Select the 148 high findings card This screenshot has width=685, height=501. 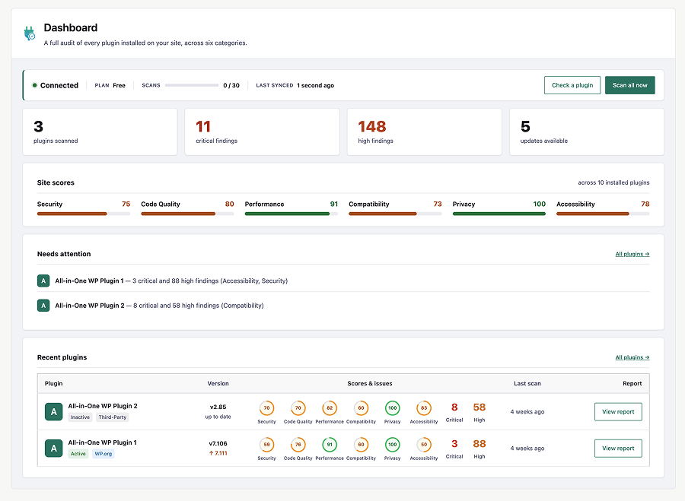pos(424,132)
